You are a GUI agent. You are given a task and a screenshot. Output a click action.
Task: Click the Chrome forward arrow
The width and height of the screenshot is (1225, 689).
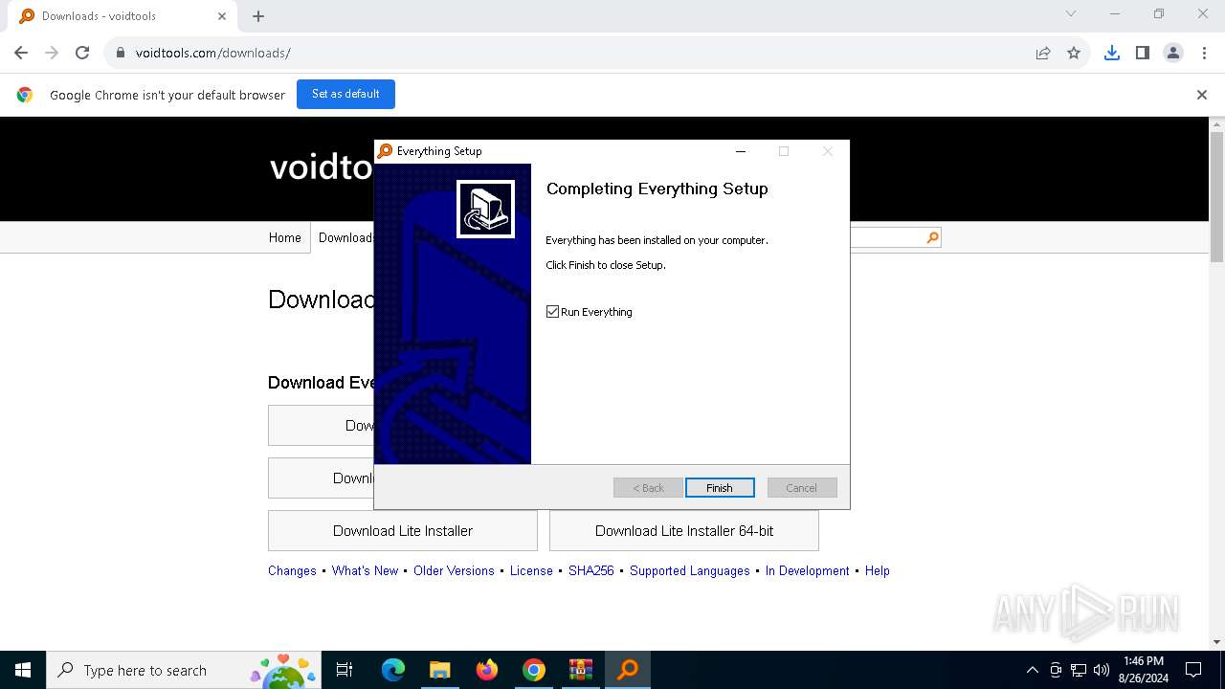(52, 53)
